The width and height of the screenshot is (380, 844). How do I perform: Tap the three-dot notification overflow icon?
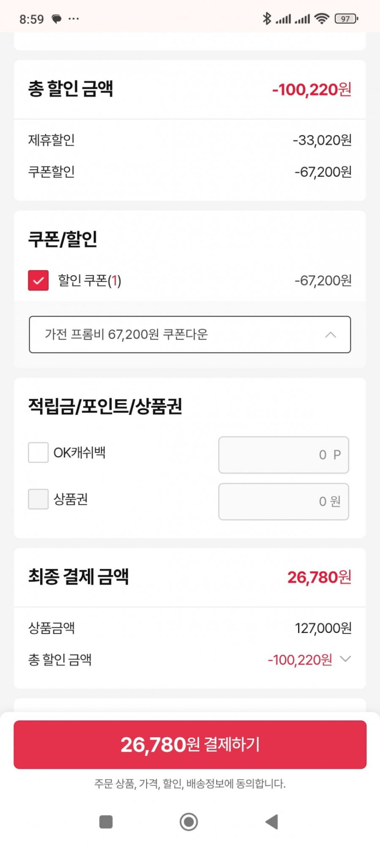tap(74, 19)
